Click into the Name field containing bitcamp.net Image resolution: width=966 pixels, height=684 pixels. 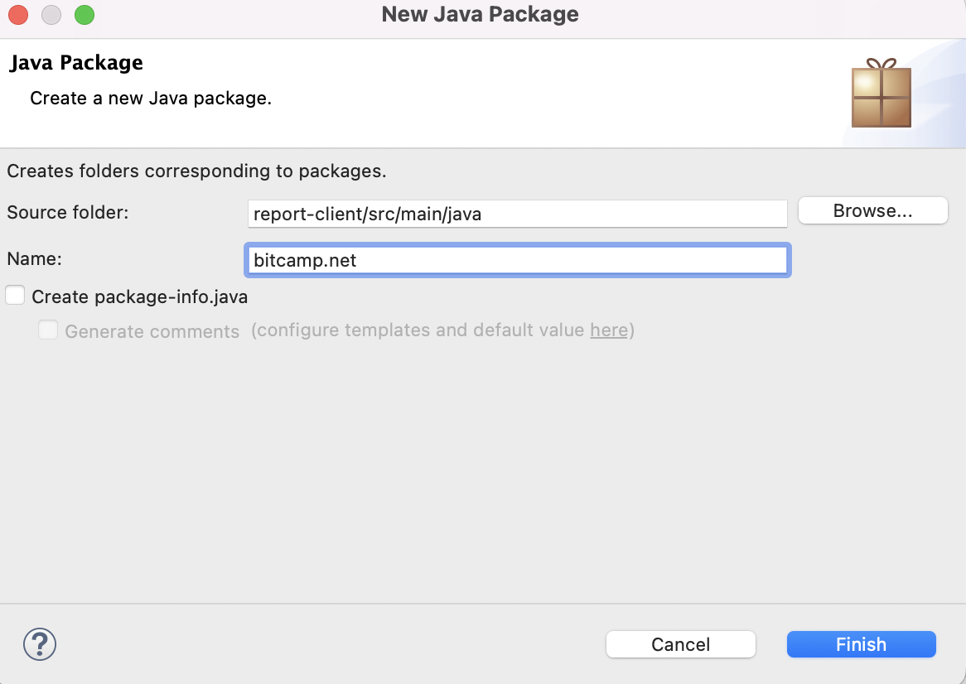click(x=518, y=260)
